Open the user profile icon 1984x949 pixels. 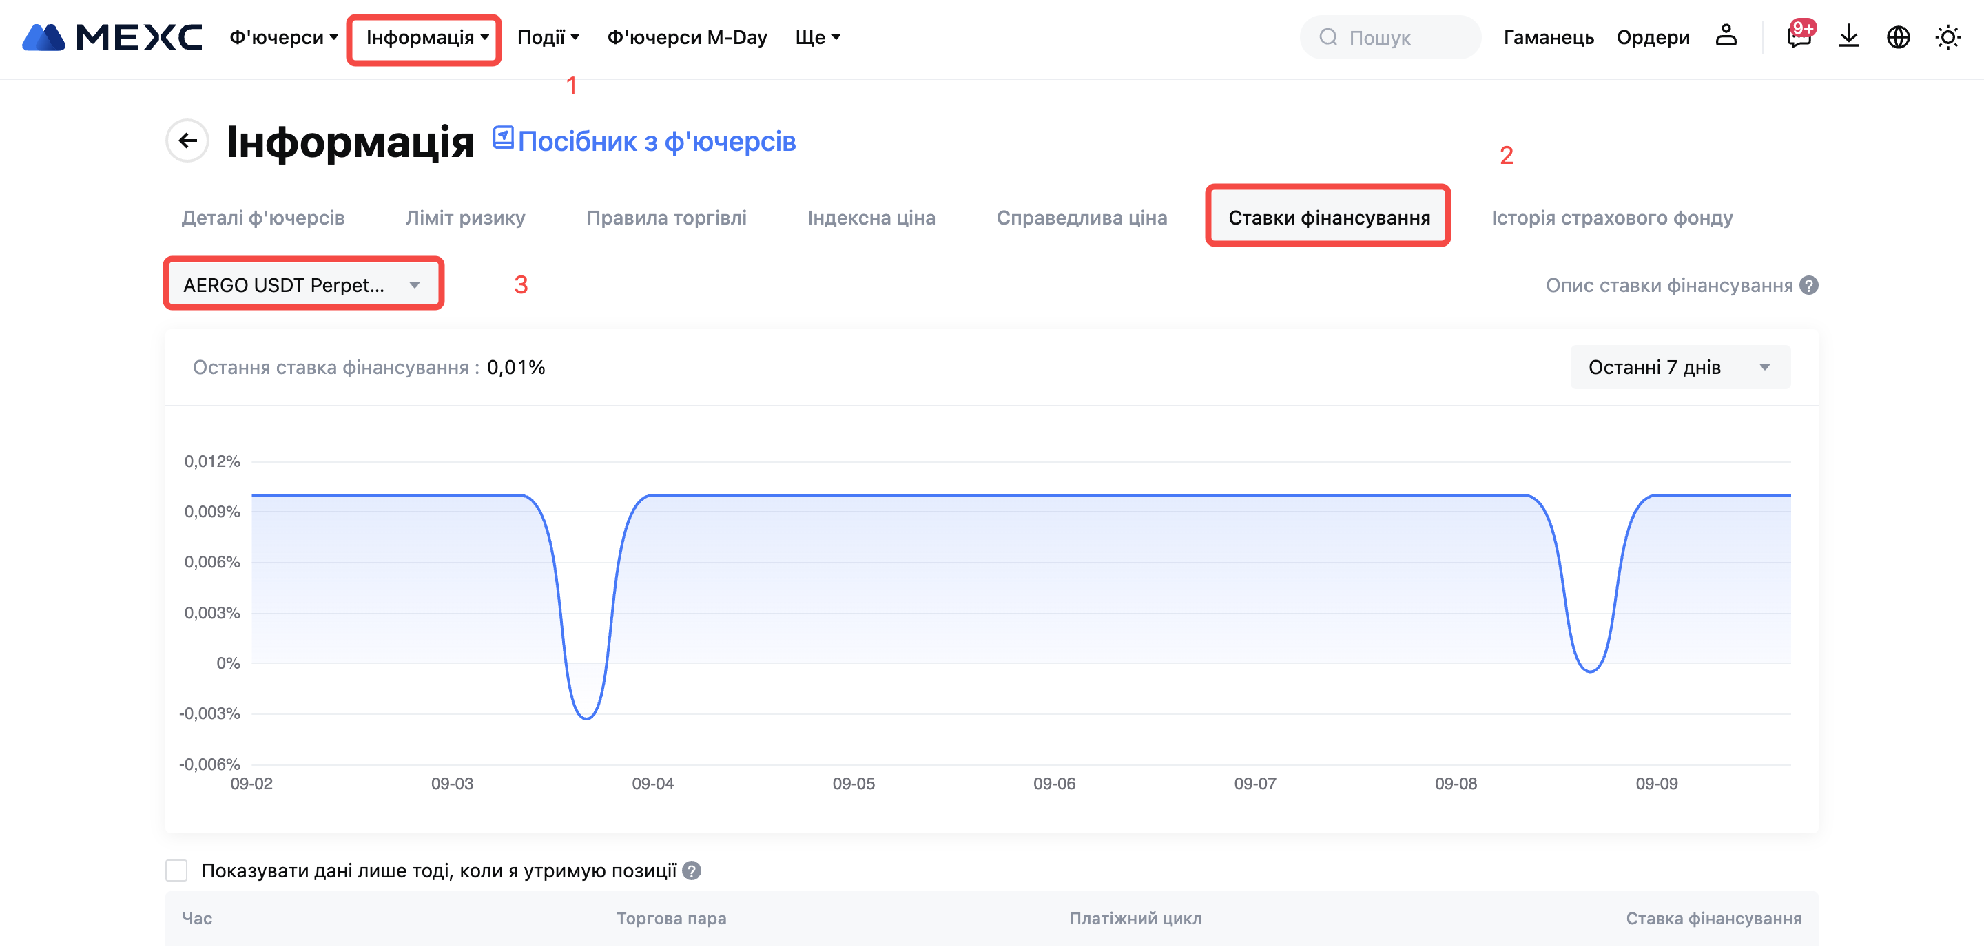1726,36
